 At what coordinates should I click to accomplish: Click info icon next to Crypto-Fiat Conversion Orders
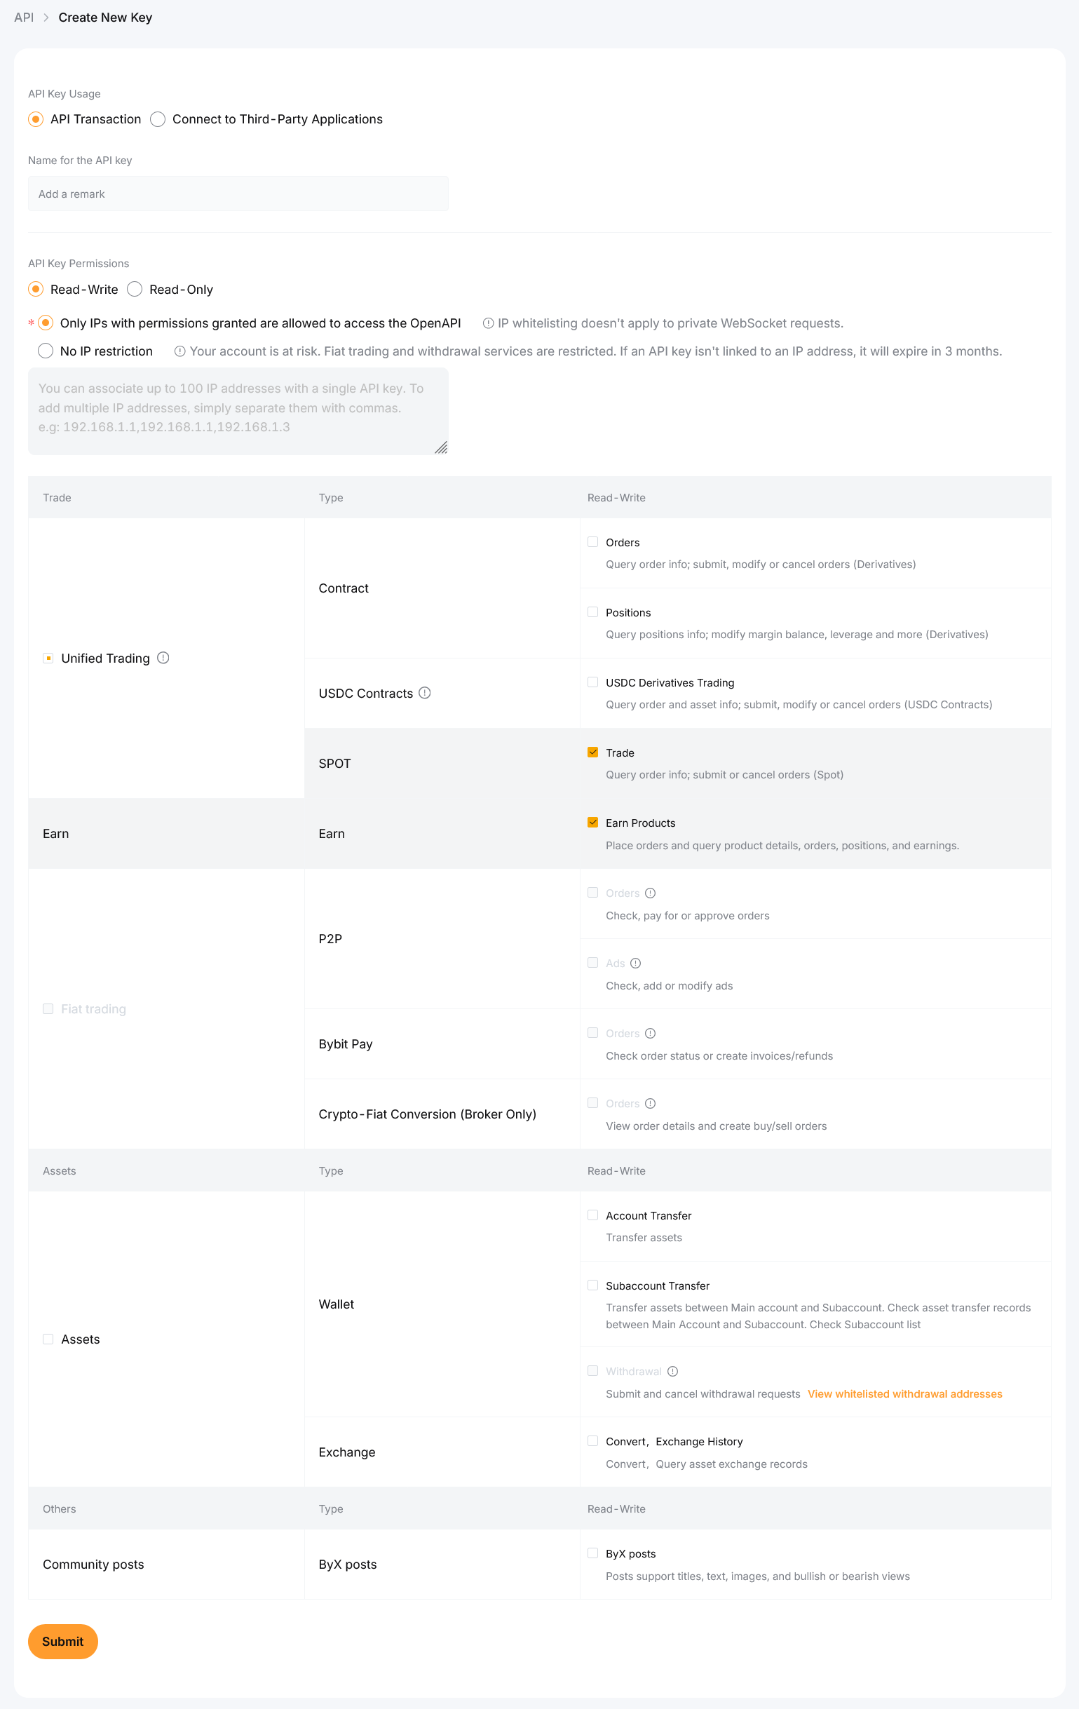[651, 1104]
